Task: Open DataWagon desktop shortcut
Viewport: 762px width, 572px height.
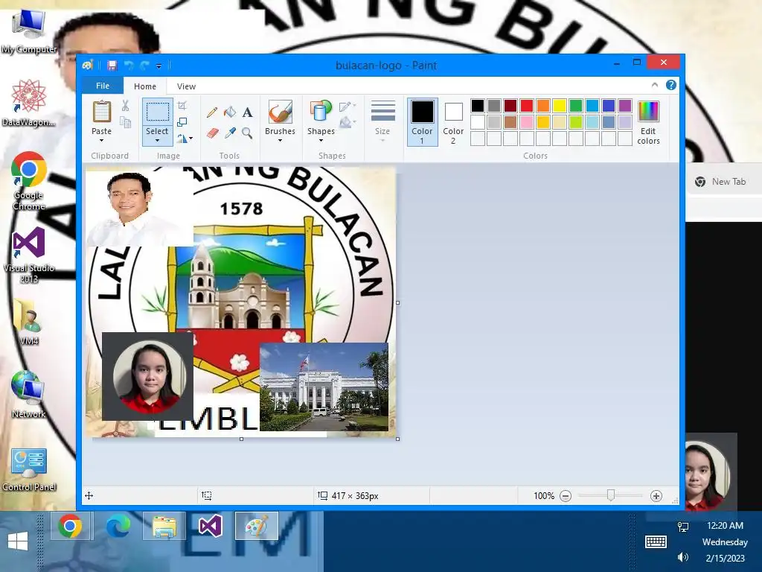Action: [29, 103]
